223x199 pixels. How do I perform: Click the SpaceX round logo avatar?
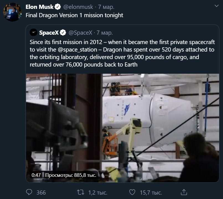pyautogui.click(x=34, y=33)
